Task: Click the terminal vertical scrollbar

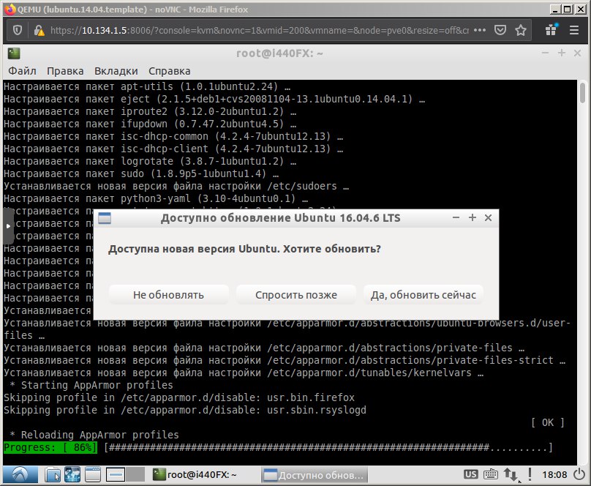Action: tap(582, 93)
